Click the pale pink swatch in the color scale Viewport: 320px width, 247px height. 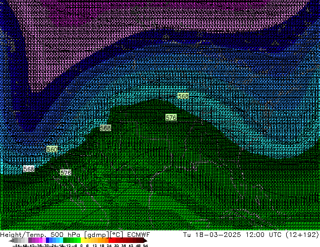coord(44,240)
